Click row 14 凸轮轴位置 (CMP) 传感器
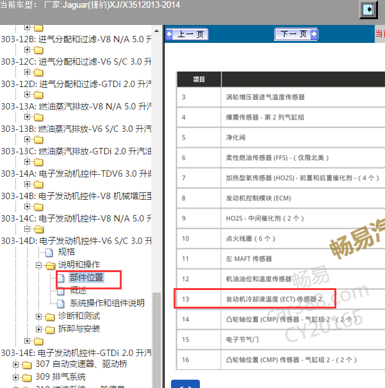385x388 pixels. coord(281,319)
